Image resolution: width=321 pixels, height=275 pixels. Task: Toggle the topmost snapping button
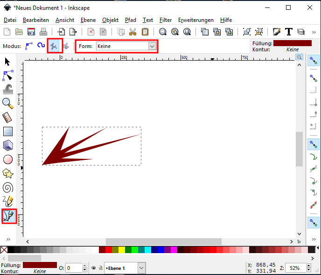[314, 61]
